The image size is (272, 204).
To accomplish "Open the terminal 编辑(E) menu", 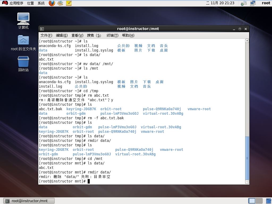I will pyautogui.click(x=62, y=35).
